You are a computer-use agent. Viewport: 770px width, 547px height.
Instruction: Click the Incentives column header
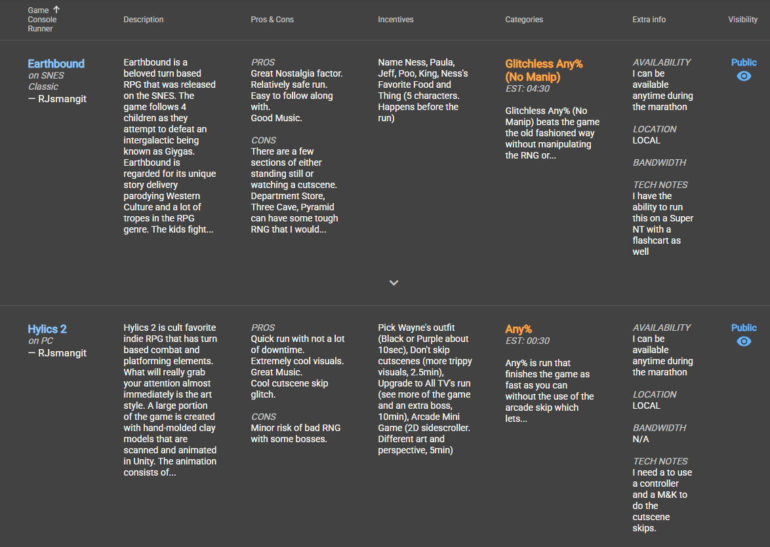click(395, 20)
